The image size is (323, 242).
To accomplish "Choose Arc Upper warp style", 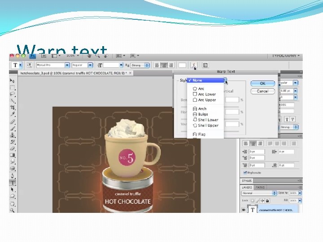I will 205,100.
